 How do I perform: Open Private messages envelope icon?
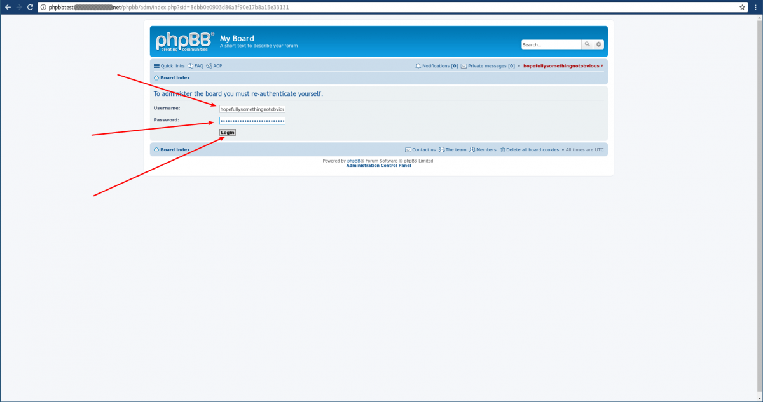pos(463,66)
